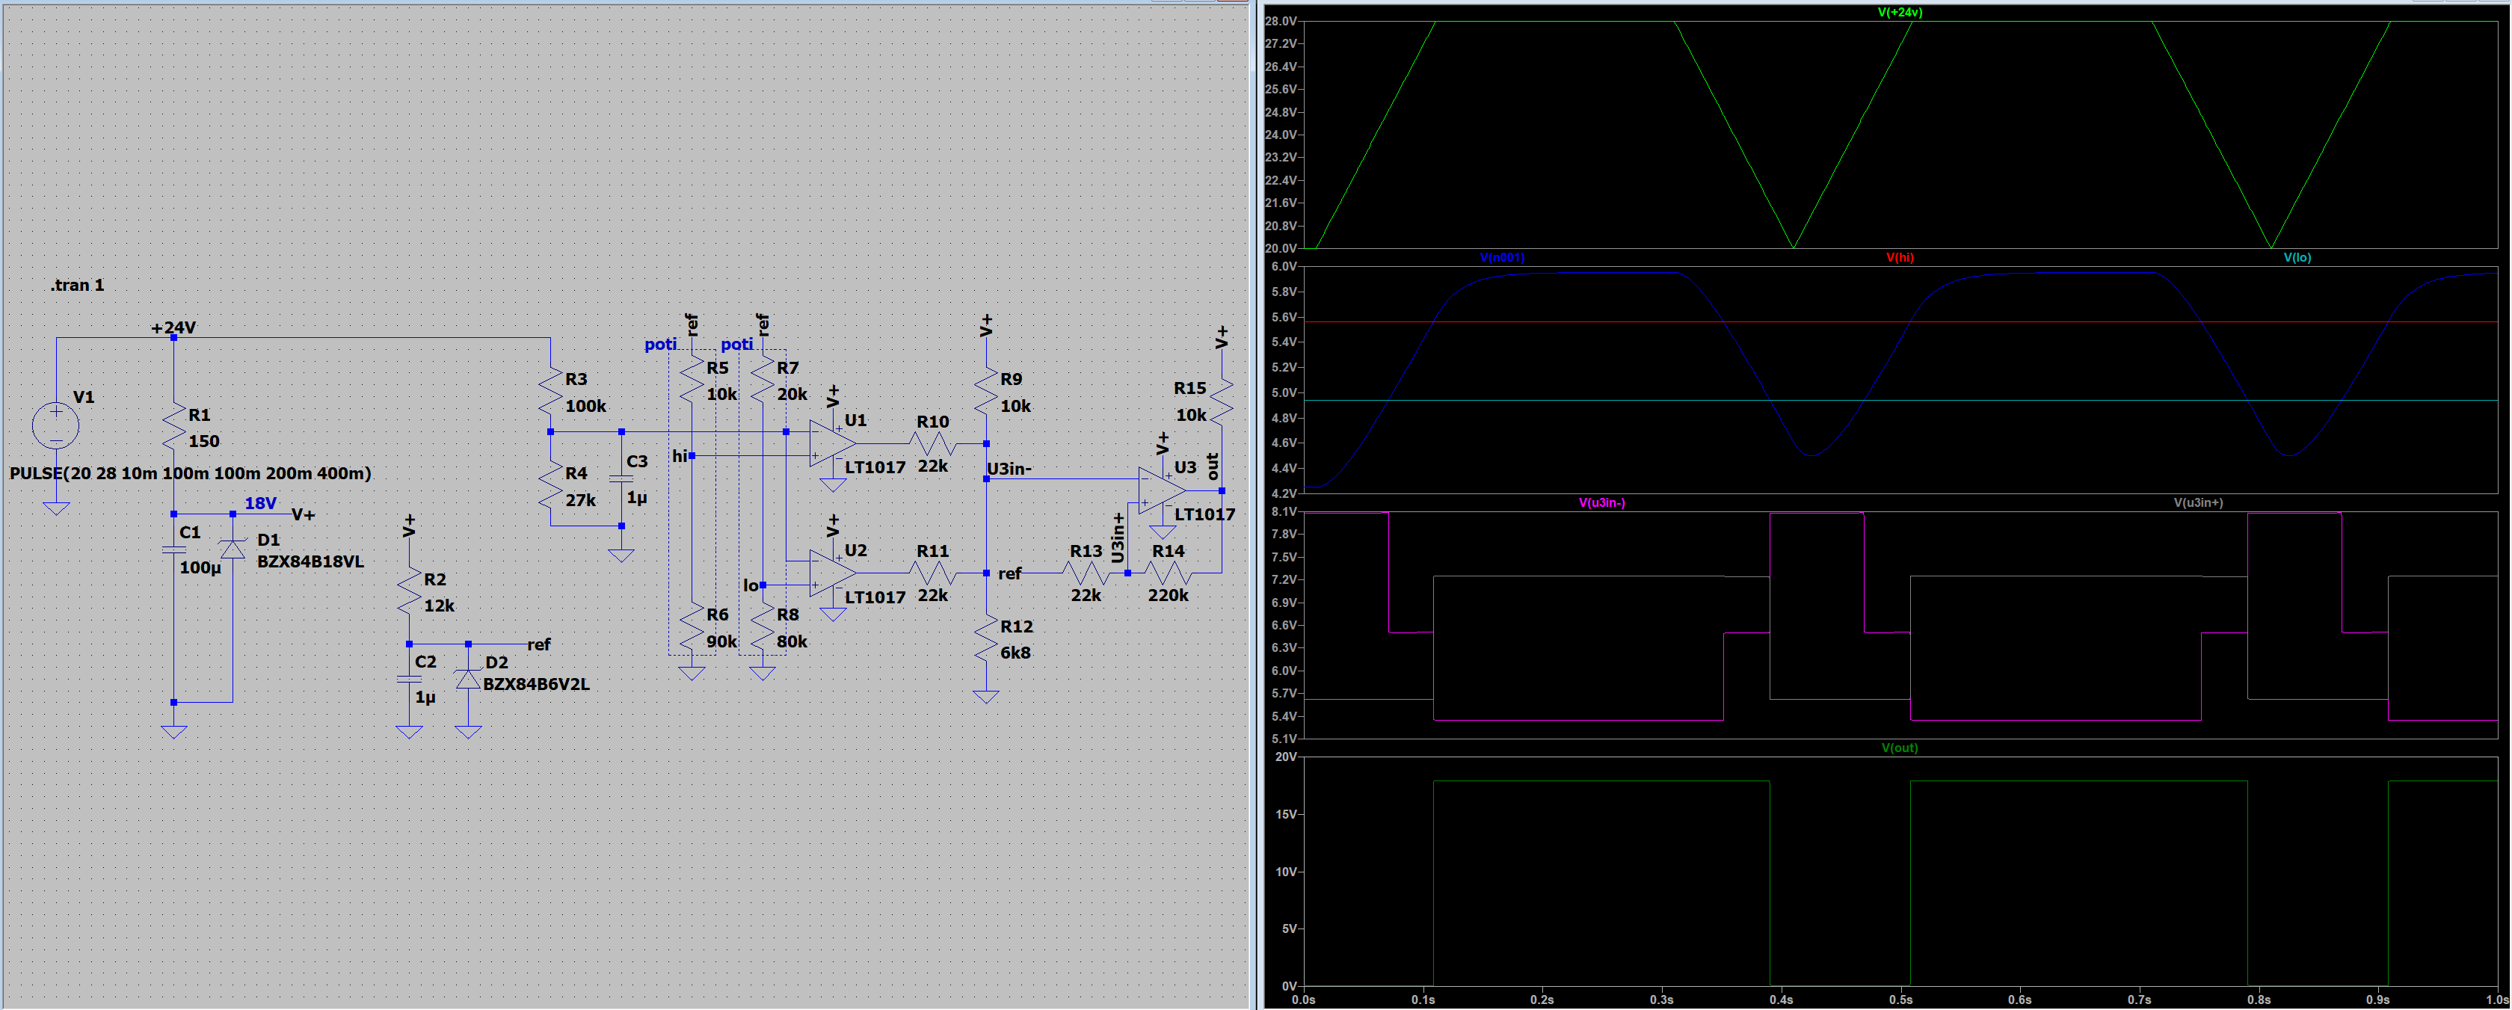
Task: Select capacitor C3 1µ symbol
Action: point(621,478)
